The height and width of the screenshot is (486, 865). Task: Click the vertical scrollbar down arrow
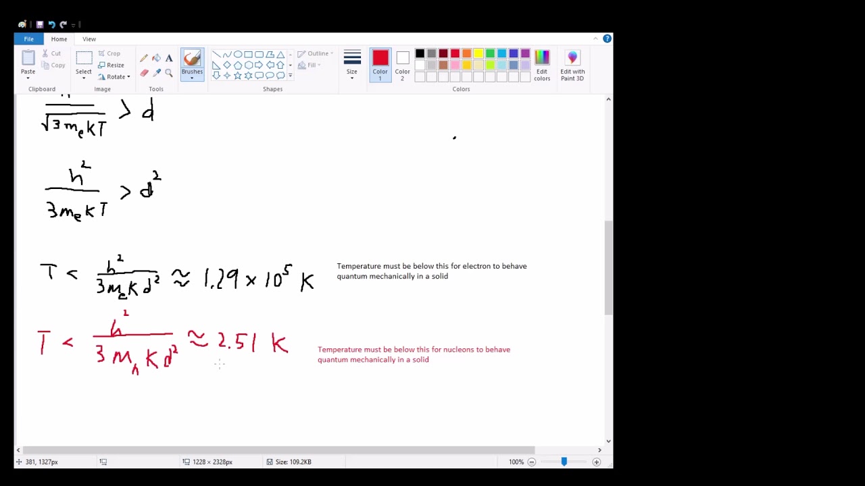tap(608, 441)
